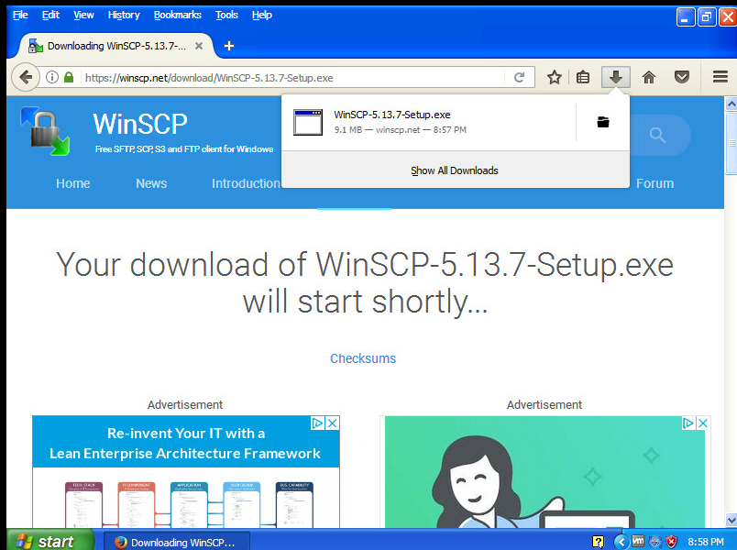Open the Introduction navigation link
The width and height of the screenshot is (737, 550).
[246, 183]
